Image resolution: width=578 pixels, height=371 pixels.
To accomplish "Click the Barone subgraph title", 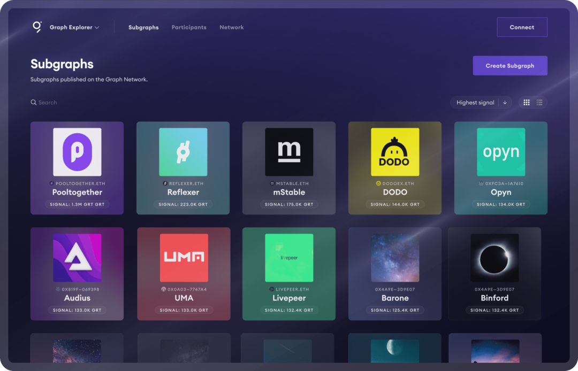I will 395,298.
